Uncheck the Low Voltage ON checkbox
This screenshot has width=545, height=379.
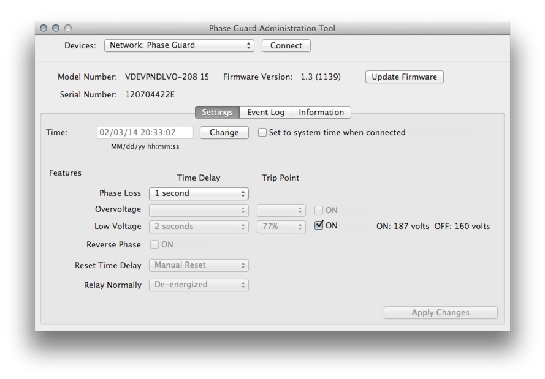[x=319, y=225]
